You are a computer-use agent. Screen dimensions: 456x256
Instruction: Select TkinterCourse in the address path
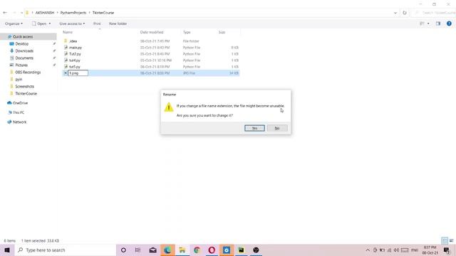point(103,13)
